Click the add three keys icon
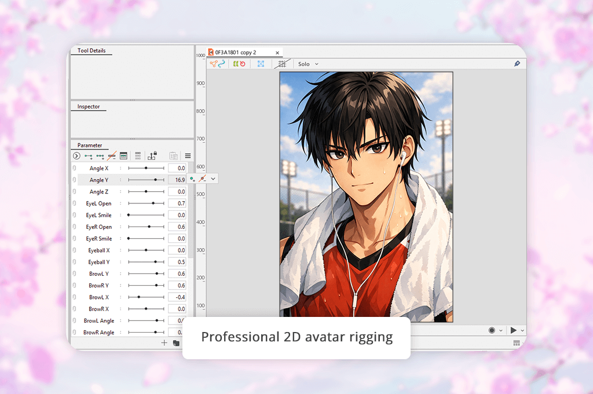593x394 pixels. point(100,156)
